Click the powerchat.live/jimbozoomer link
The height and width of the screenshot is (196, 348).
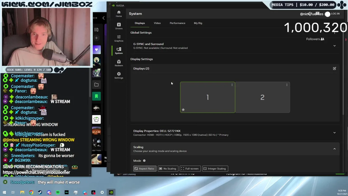pyautogui.click(x=36, y=173)
